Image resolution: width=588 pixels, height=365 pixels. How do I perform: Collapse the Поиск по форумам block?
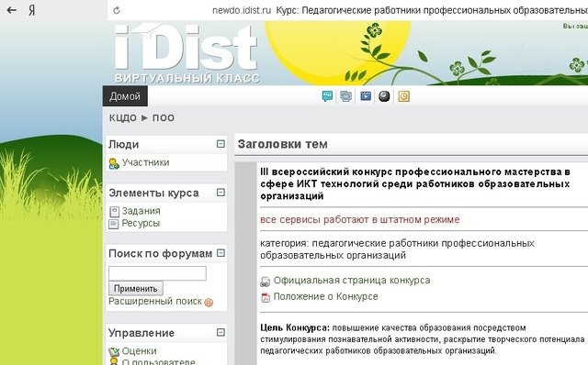(220, 253)
